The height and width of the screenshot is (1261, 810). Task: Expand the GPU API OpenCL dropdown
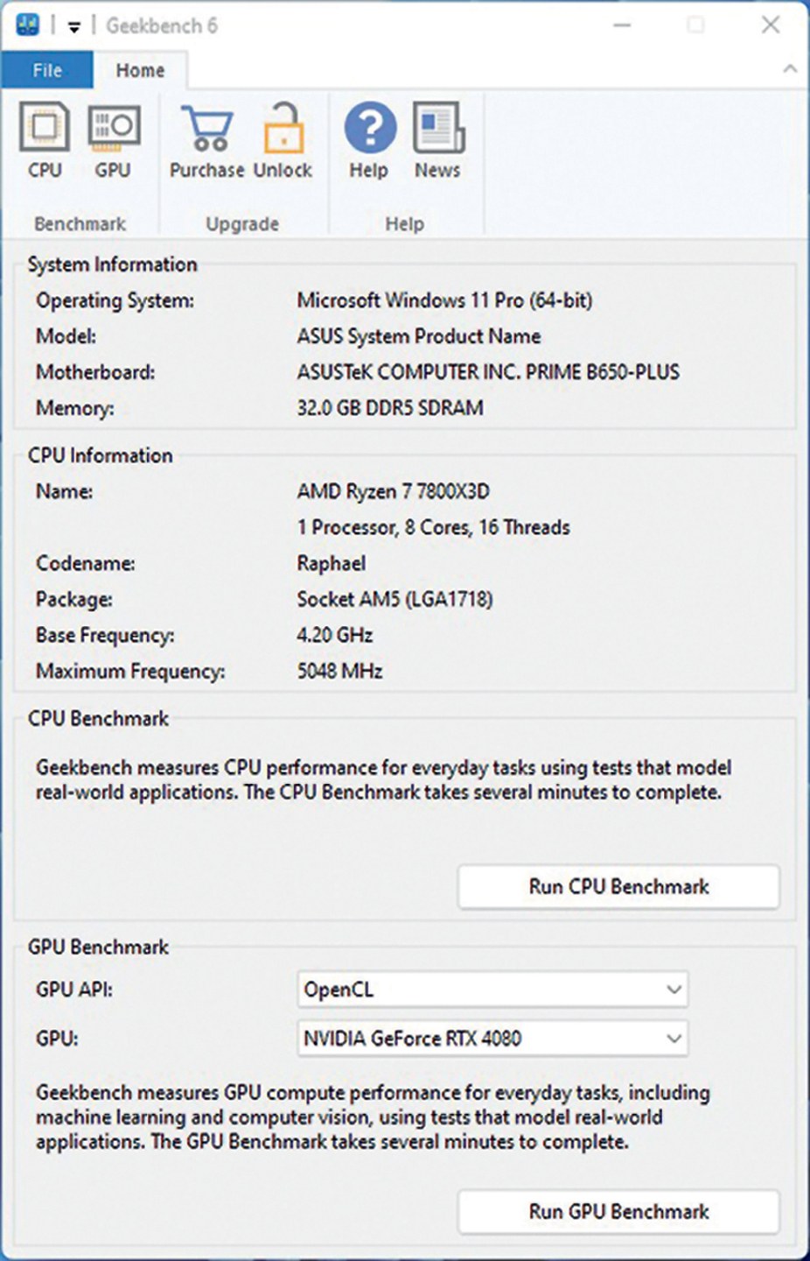492,990
